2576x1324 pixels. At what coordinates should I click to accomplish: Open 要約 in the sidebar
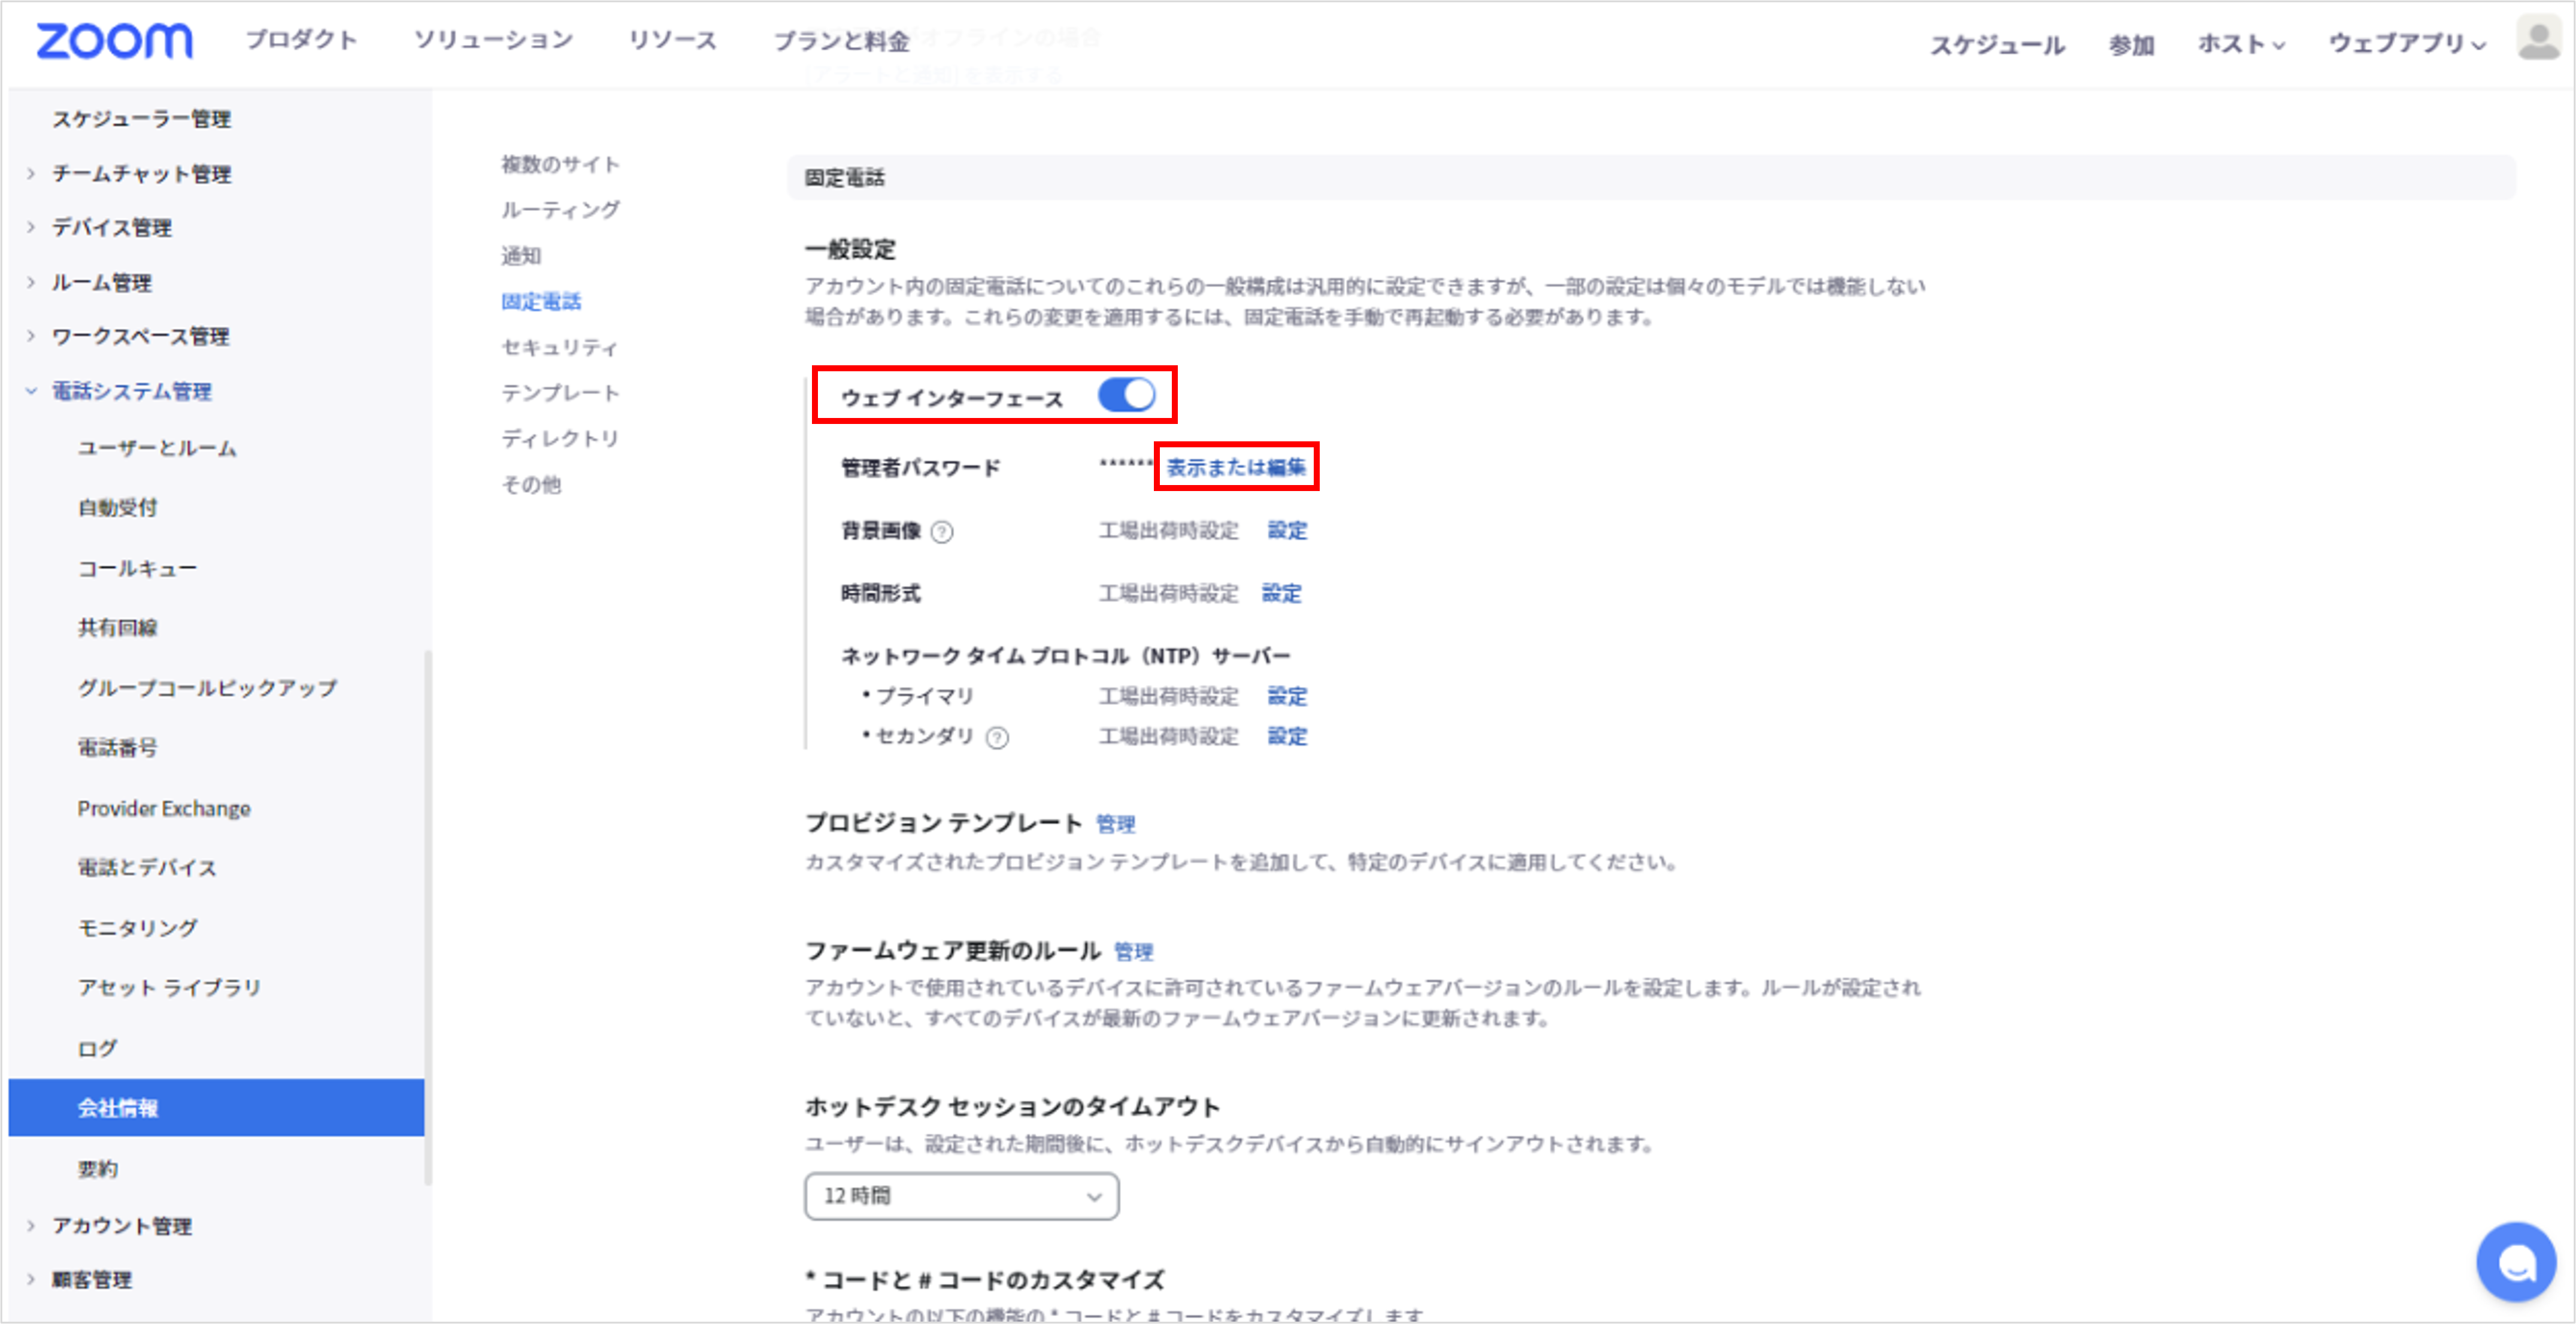pyautogui.click(x=98, y=1169)
